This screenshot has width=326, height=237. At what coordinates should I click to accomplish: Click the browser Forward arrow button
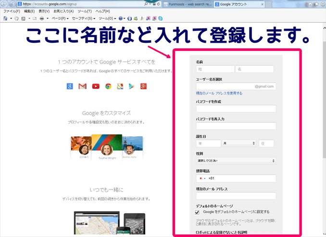[x=13, y=4]
